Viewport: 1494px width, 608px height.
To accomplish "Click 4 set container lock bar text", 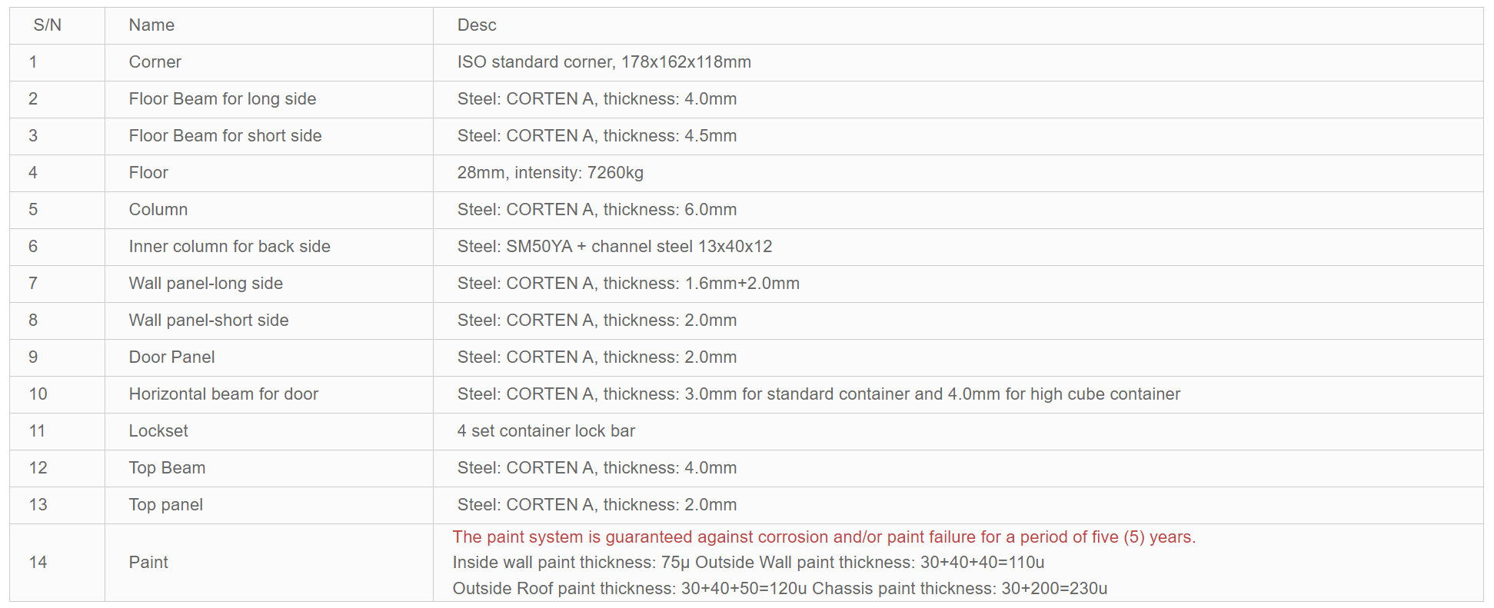I will (x=546, y=431).
